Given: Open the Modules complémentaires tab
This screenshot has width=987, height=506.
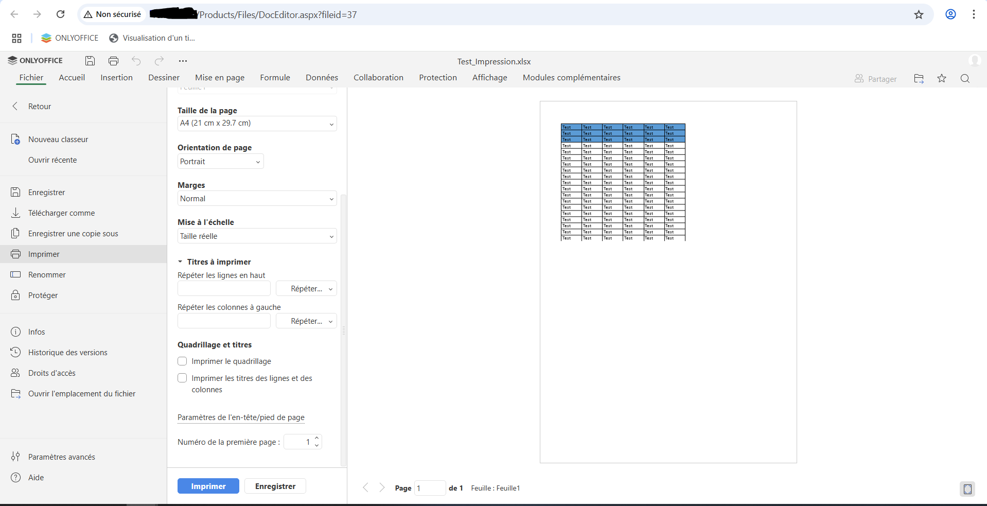Looking at the screenshot, I should coord(571,78).
